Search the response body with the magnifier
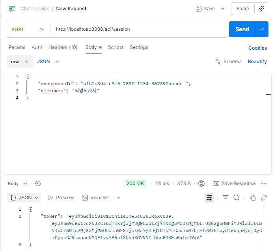 [237, 198]
